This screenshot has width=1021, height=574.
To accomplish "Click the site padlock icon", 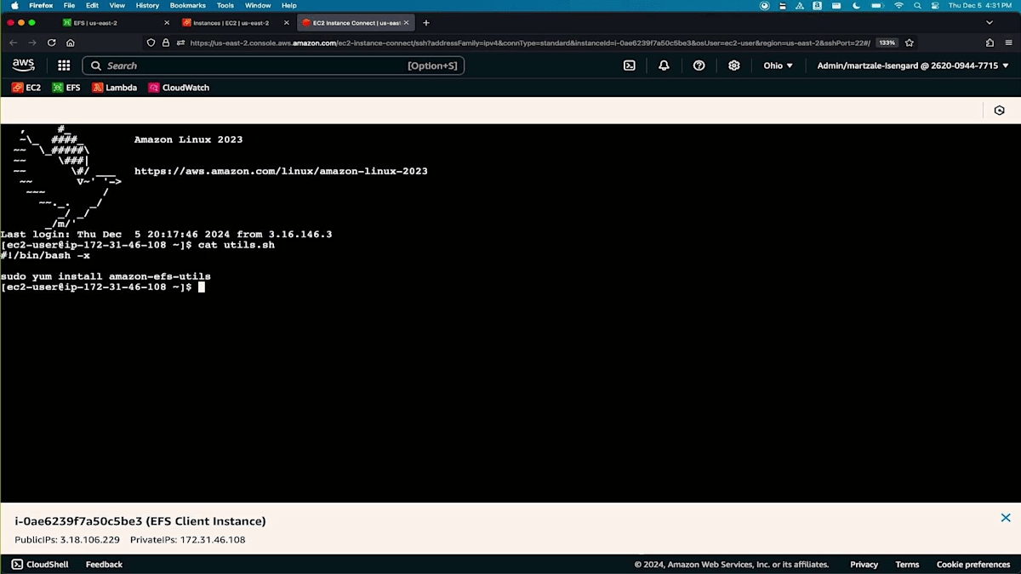I will click(166, 43).
